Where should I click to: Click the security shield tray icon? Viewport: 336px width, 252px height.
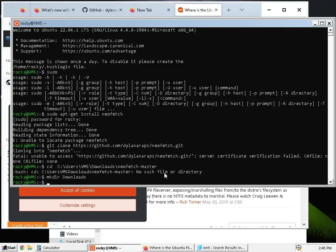(299, 248)
